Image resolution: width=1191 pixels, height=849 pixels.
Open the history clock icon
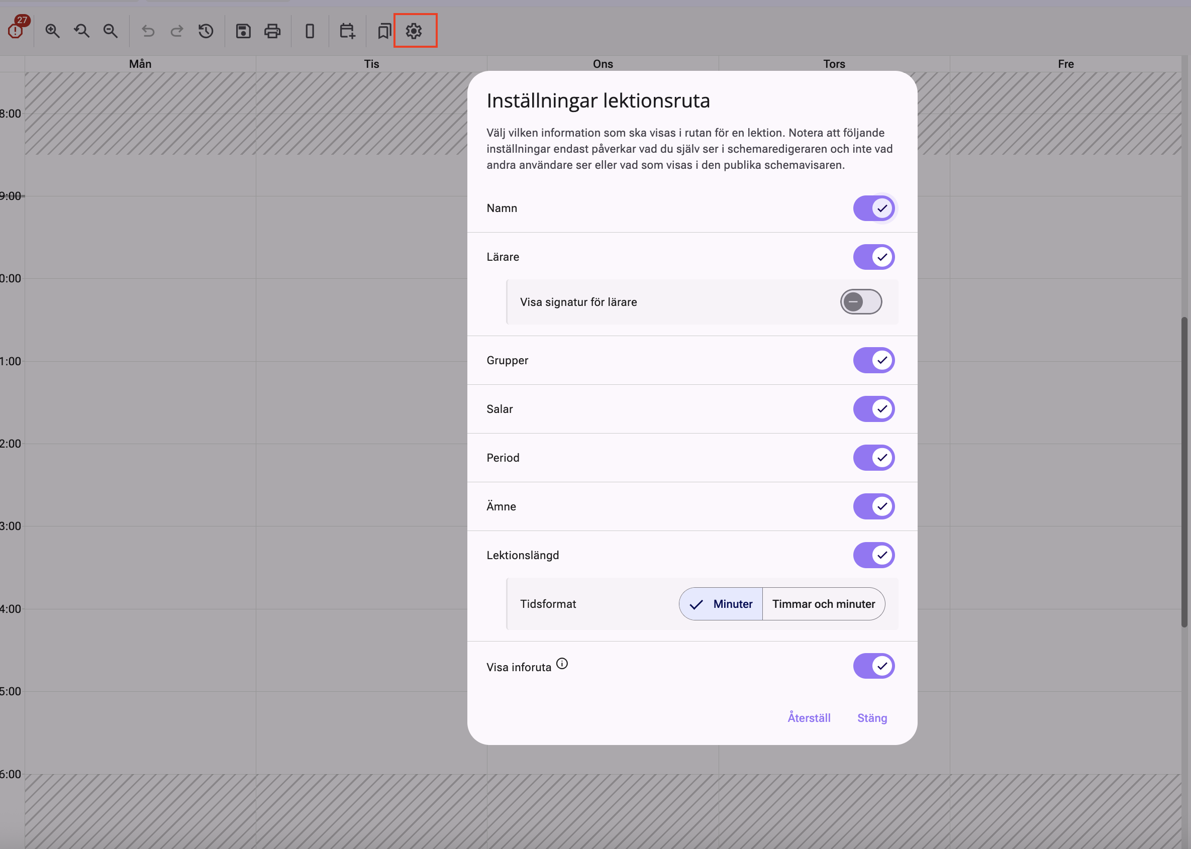tap(206, 31)
